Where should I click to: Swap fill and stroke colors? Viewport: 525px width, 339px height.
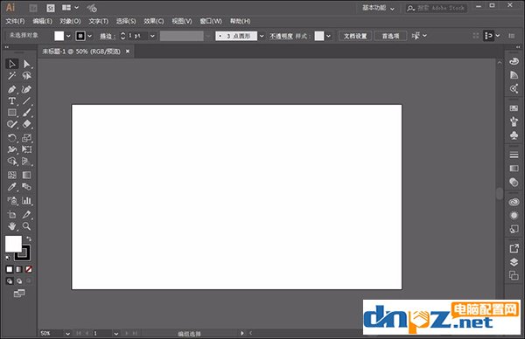pyautogui.click(x=29, y=239)
